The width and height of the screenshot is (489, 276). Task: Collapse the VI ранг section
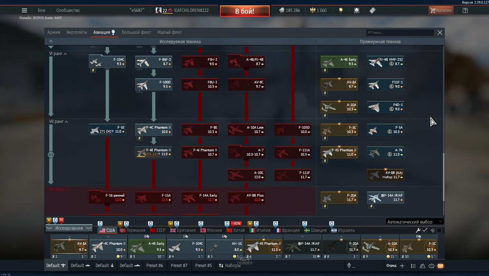58,54
